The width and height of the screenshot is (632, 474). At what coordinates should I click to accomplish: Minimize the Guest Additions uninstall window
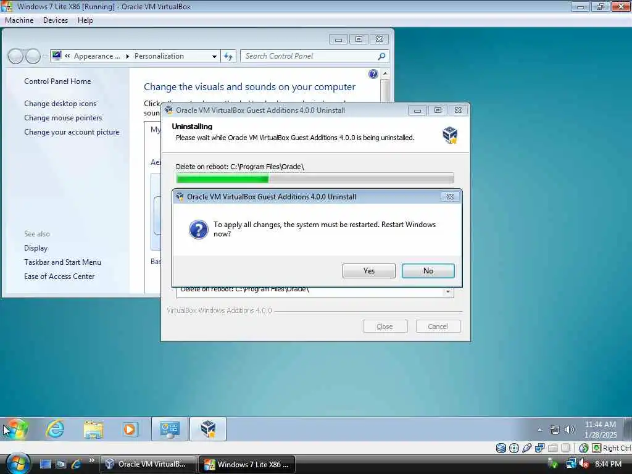417,110
